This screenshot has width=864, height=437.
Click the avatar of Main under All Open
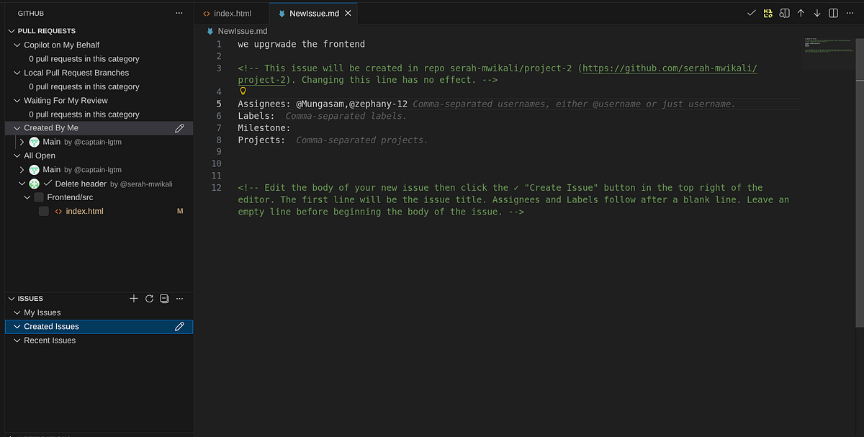(34, 170)
